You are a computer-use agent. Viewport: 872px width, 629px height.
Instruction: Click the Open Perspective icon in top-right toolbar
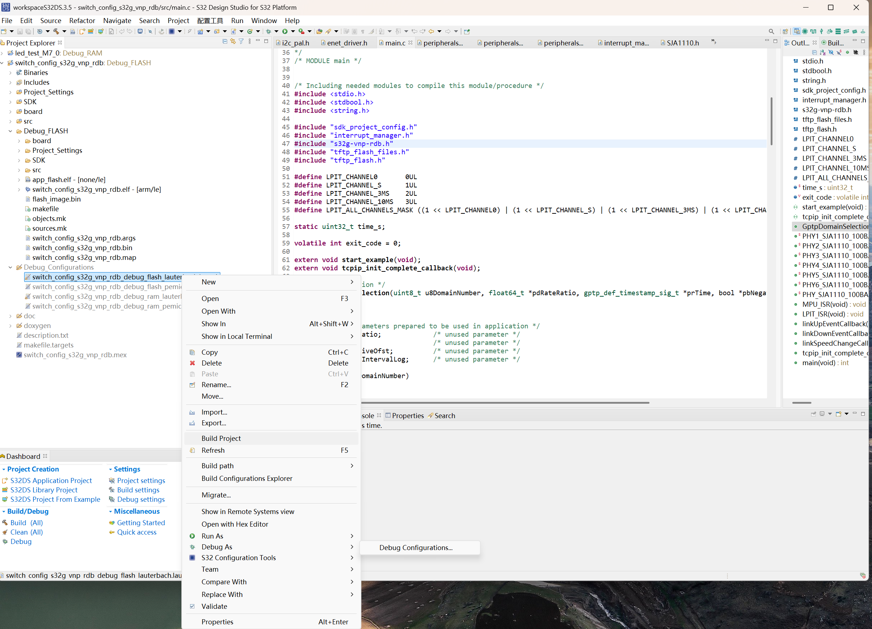[785, 31]
